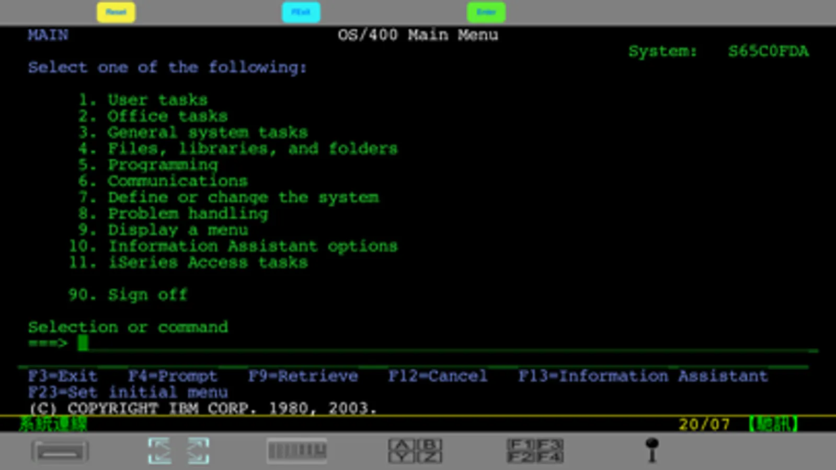Click the green Chinese status text at bottom-left
The image size is (836, 470).
point(53,424)
